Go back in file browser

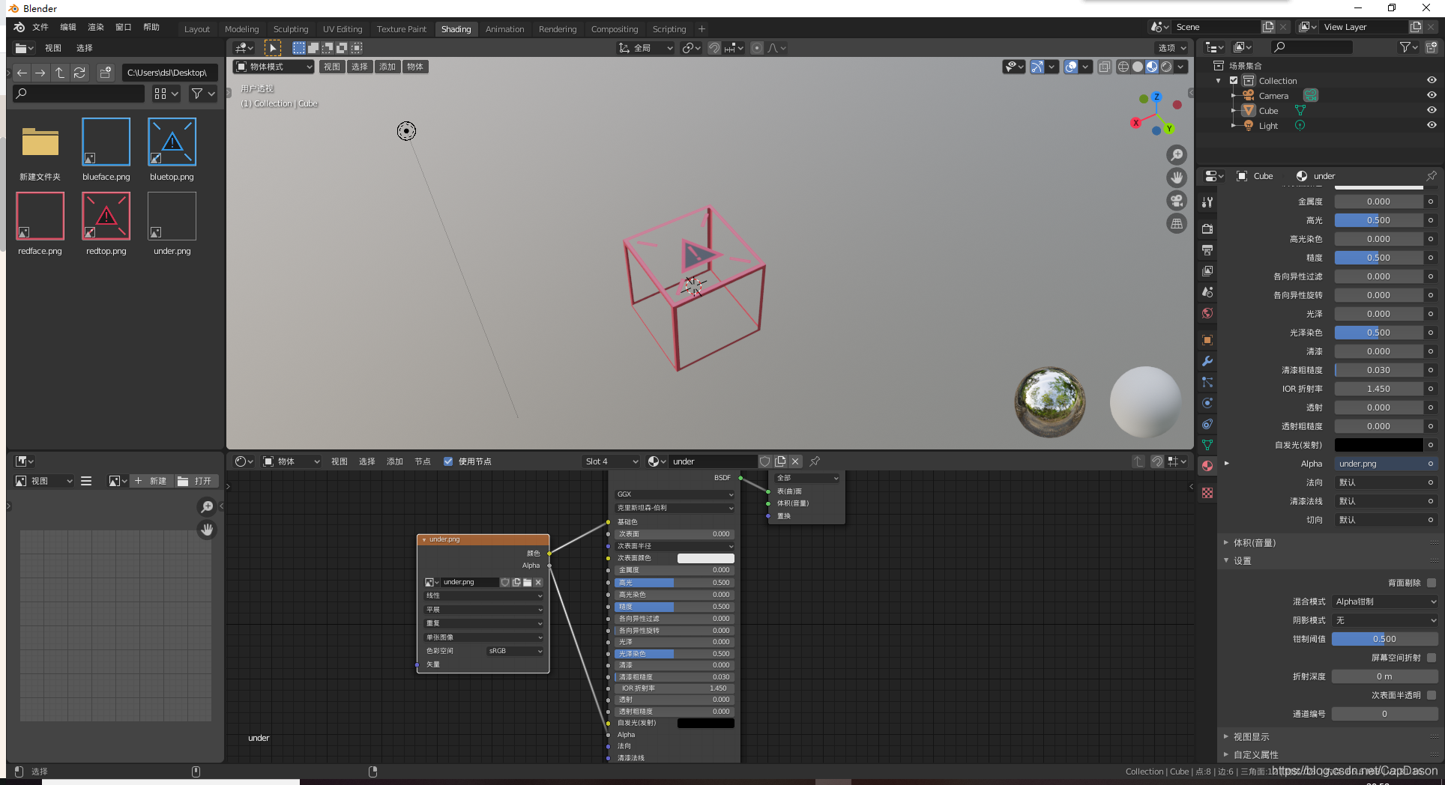click(x=22, y=73)
